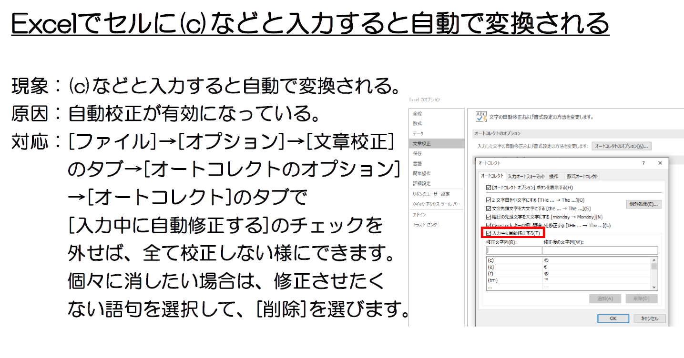Toggle [オートコレクト オプション] ボタンを表示する checkbox
The width and height of the screenshot is (684, 358).
(x=488, y=188)
